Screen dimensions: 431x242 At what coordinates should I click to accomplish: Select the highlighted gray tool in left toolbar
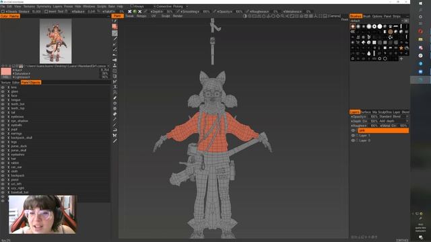[115, 33]
